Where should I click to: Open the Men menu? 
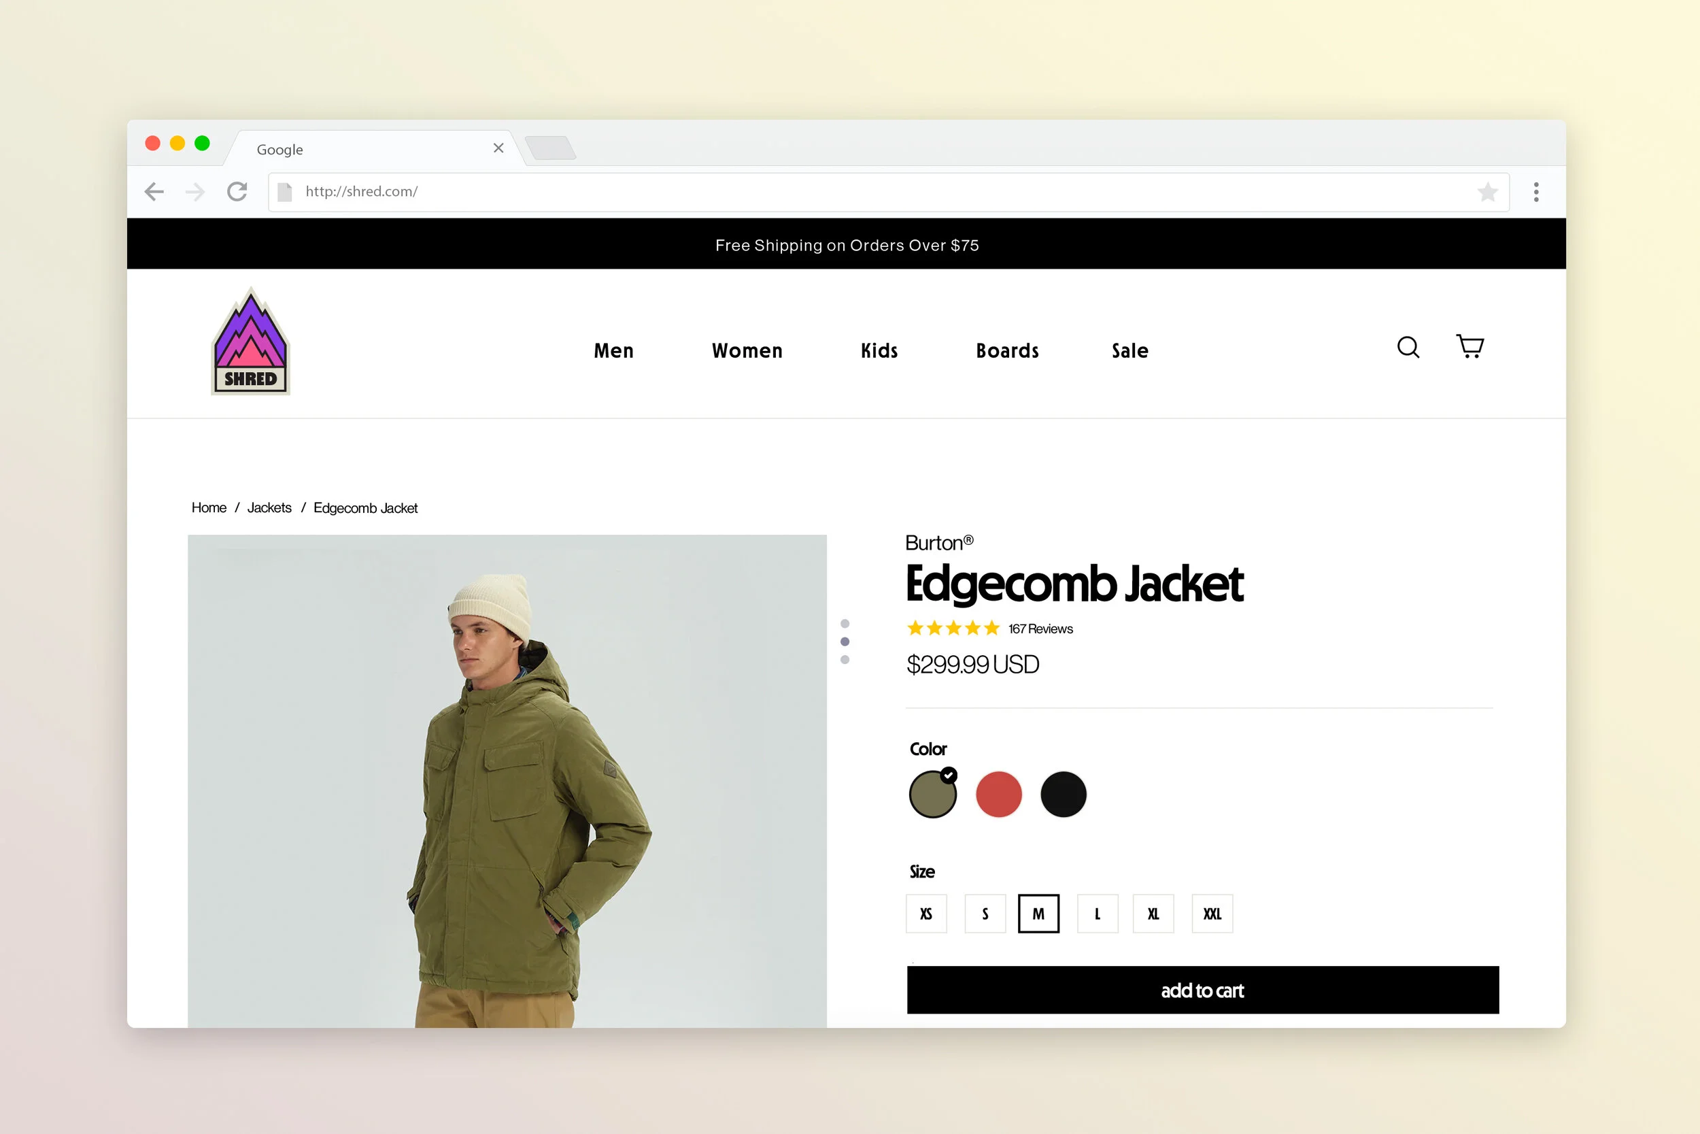(613, 351)
